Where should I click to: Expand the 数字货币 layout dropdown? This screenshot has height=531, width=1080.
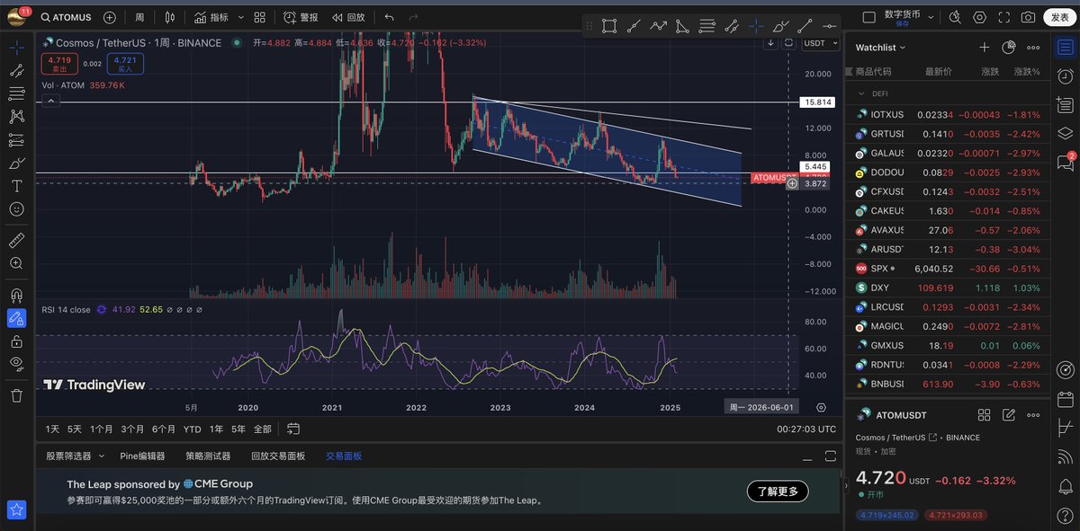pyautogui.click(x=931, y=17)
